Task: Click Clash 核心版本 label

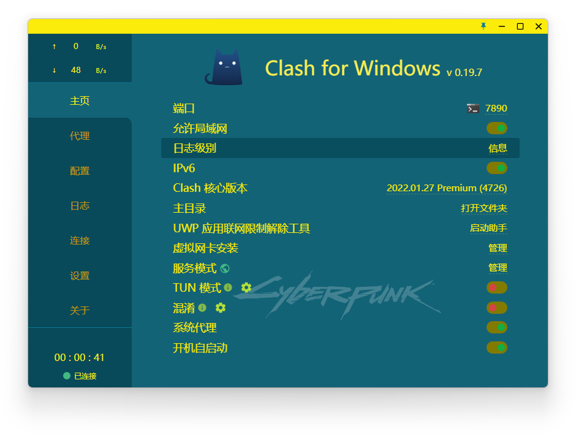Action: click(210, 188)
